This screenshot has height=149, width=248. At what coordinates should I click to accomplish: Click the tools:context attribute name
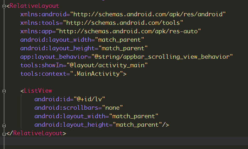[x=43, y=74]
